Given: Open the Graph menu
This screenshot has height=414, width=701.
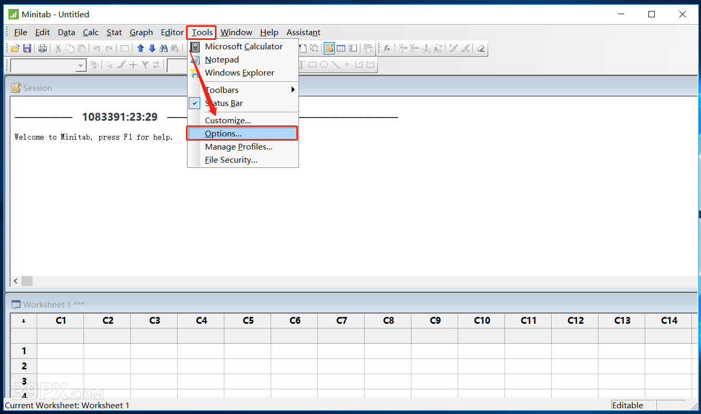Looking at the screenshot, I should [141, 32].
